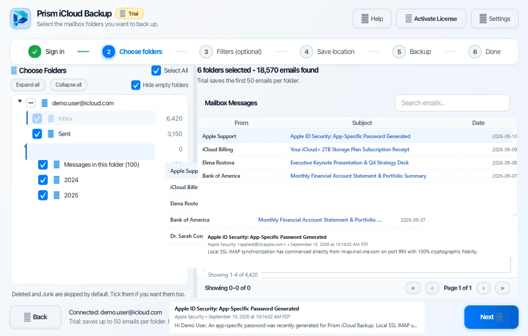Uncheck 'Messages in this folder (100)' checkbox
This screenshot has width=528, height=336.
(x=43, y=164)
